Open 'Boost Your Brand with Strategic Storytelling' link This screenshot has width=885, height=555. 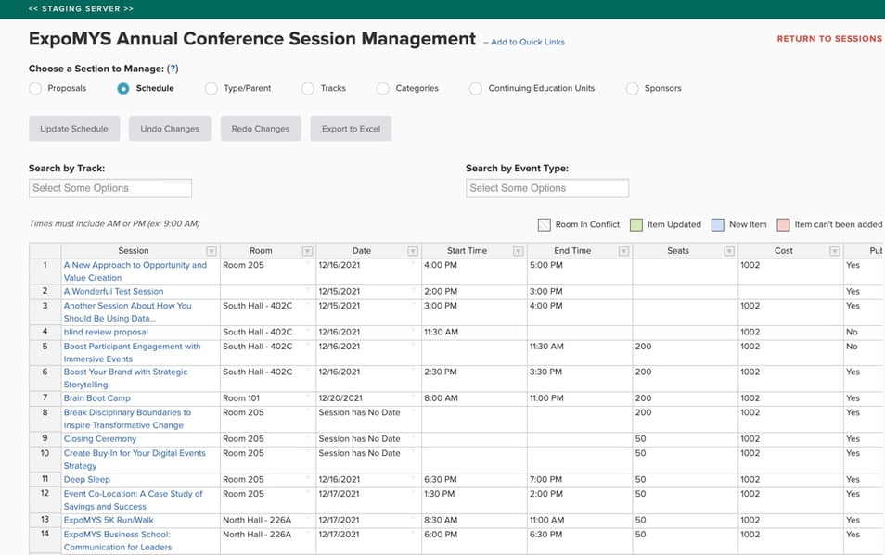[125, 378]
